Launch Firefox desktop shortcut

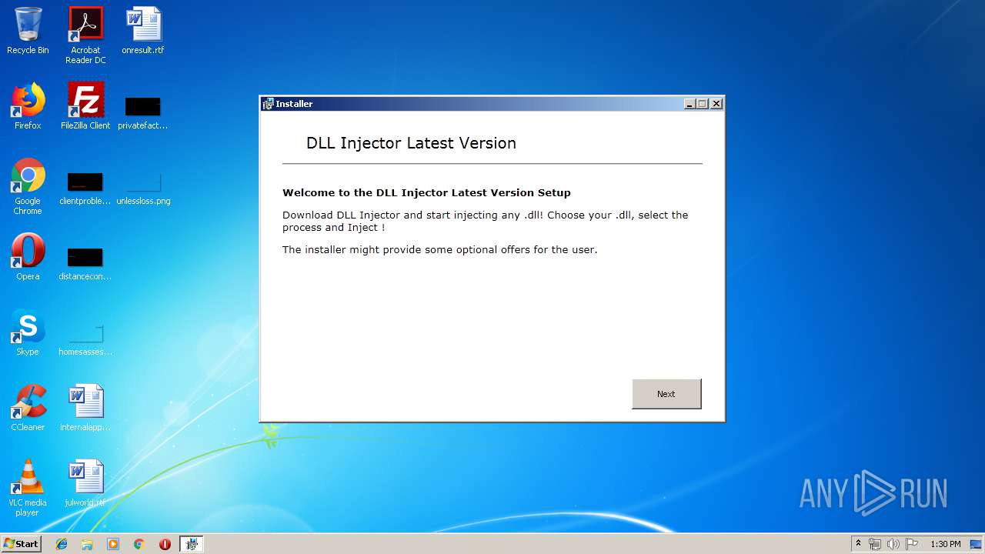click(28, 106)
